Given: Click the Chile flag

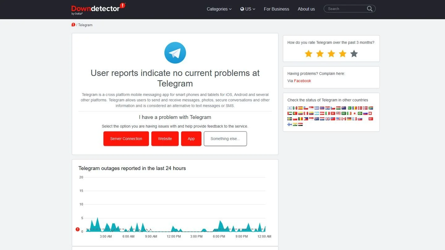Looking at the screenshot, I should pyautogui.click(x=306, y=108).
